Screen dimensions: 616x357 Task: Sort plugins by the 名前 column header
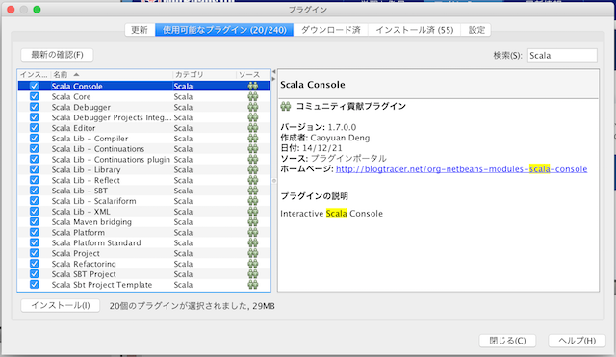click(x=112, y=75)
